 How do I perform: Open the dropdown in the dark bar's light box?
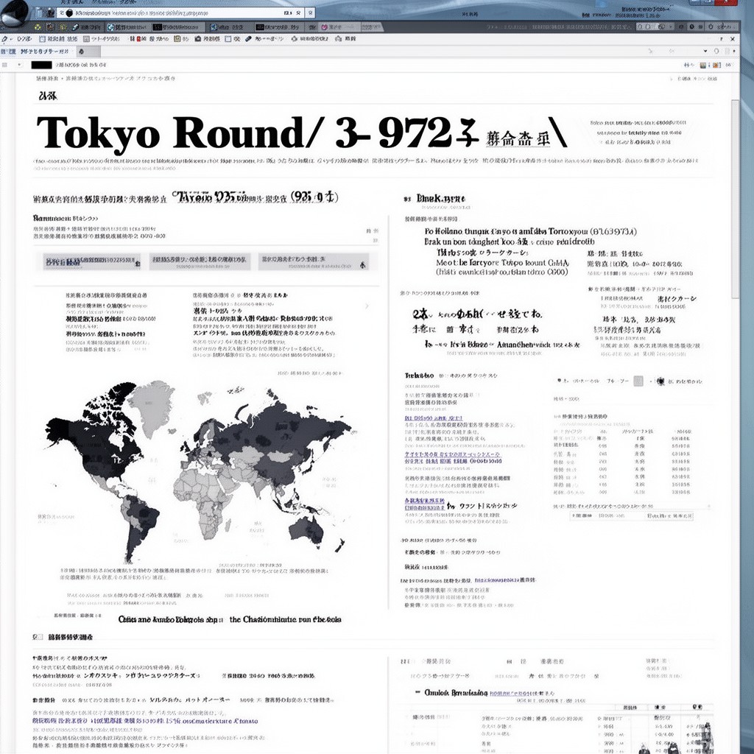(671, 27)
